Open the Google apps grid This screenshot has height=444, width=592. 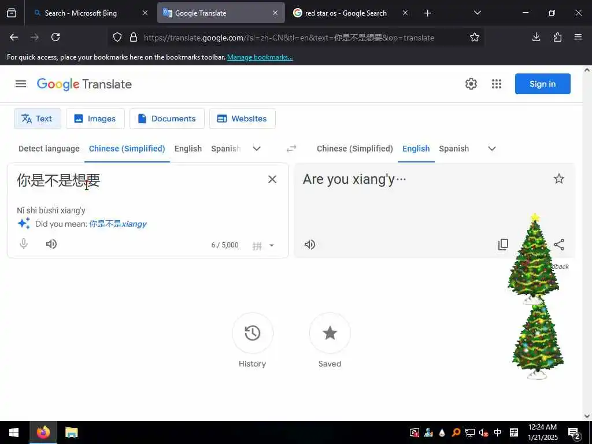(497, 84)
